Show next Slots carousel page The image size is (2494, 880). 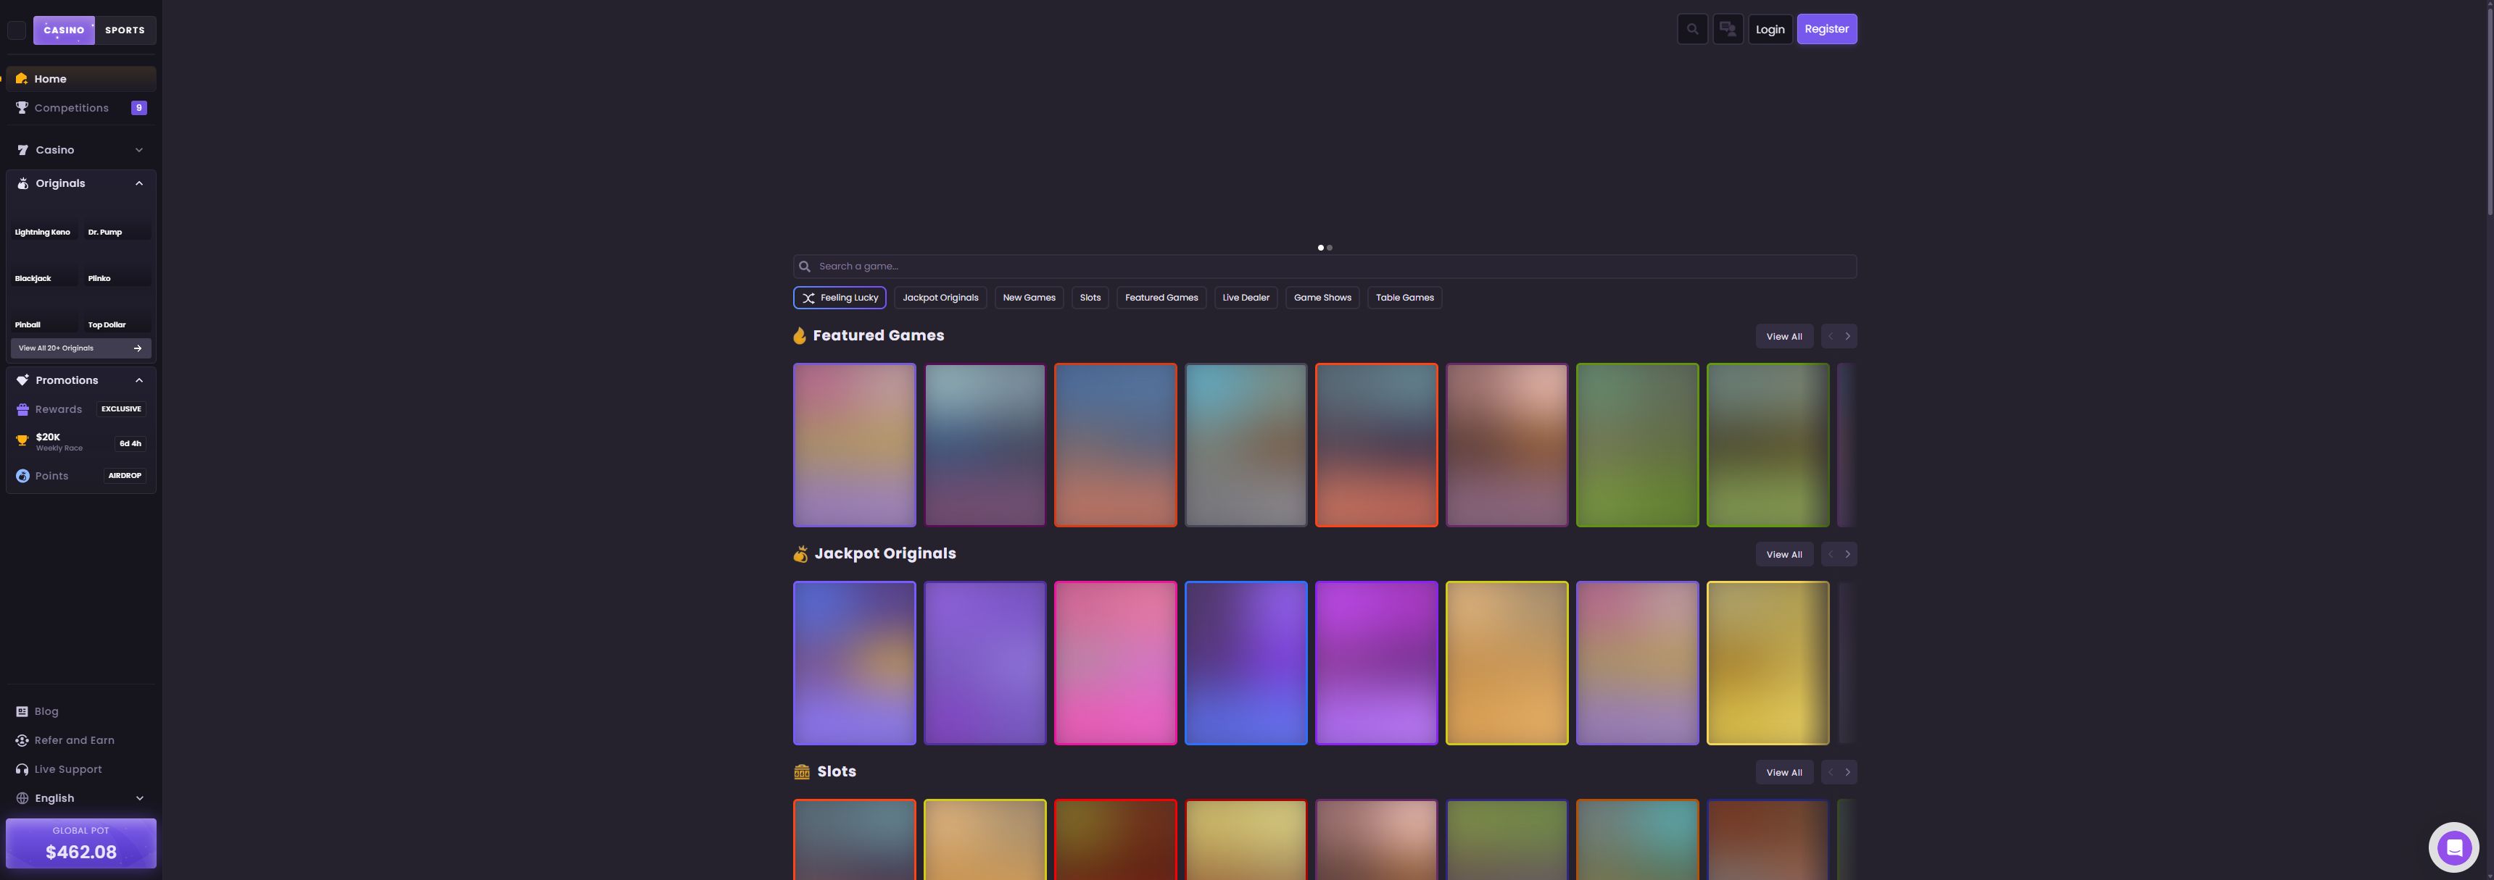click(1847, 771)
